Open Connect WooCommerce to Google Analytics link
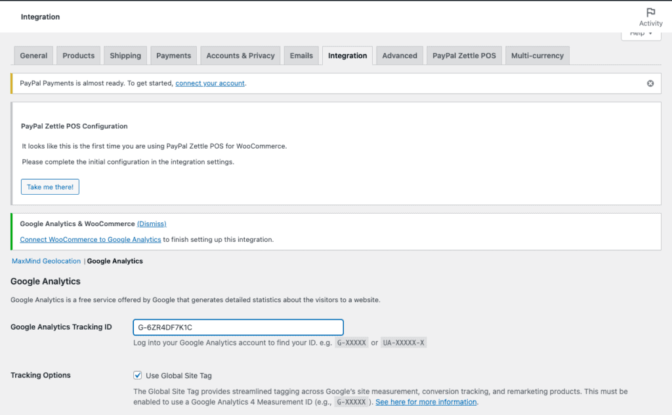 (91, 239)
